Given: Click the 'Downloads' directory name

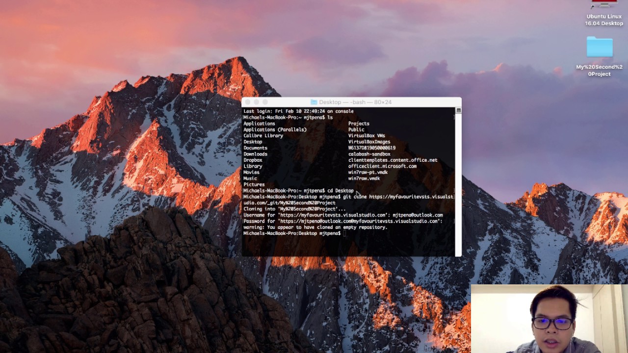Looking at the screenshot, I should pos(255,154).
